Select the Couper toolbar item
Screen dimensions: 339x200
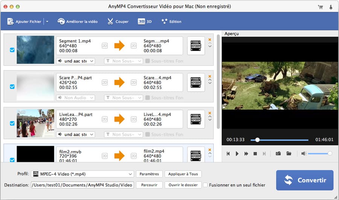[x=118, y=21]
